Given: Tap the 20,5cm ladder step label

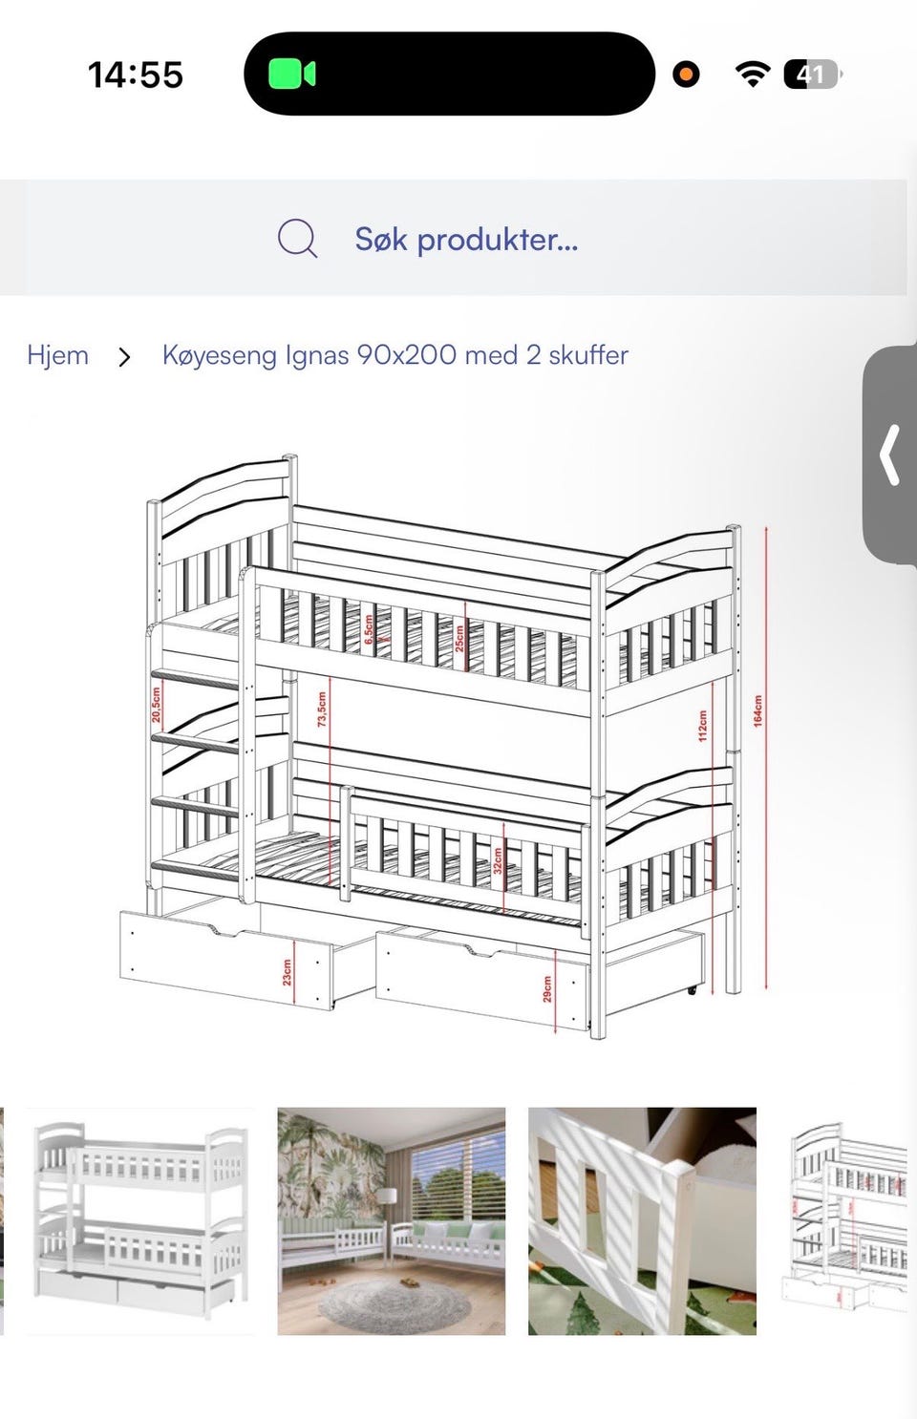Looking at the screenshot, I should [156, 705].
